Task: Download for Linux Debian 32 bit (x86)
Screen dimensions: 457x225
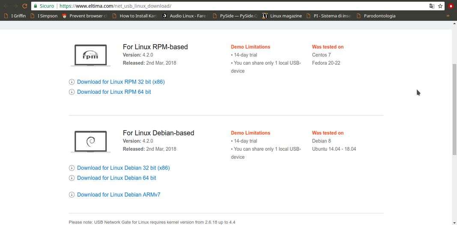Action: (123, 168)
